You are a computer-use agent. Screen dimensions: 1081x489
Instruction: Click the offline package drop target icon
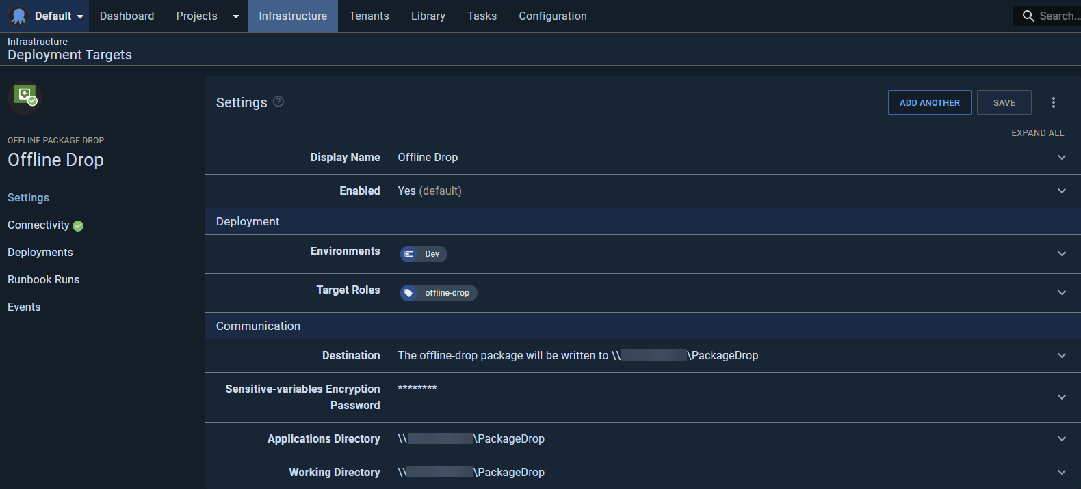coord(25,97)
